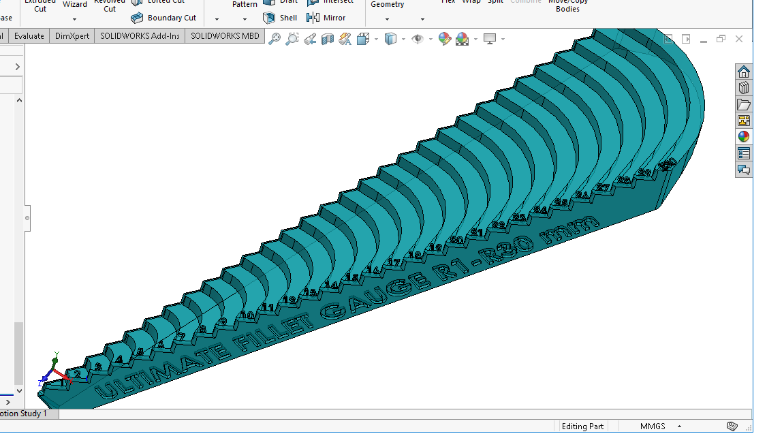The image size is (767, 436).
Task: Click the feature tree scroll up arrow
Action: (19, 100)
